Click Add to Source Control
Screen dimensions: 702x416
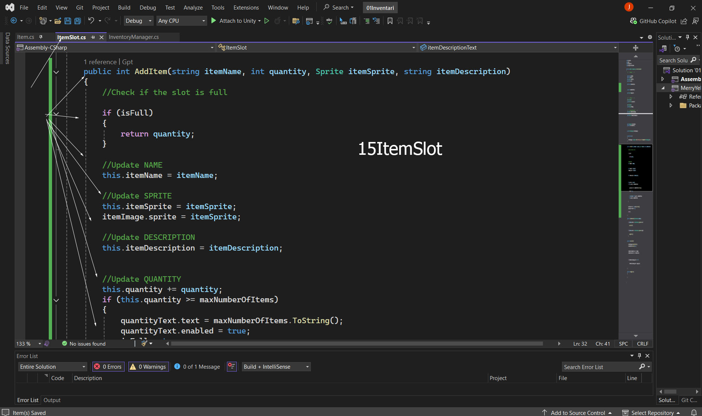(577, 412)
